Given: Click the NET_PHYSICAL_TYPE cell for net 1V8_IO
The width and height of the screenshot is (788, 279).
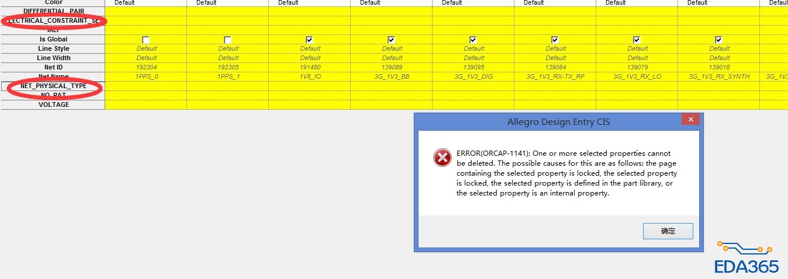Looking at the screenshot, I should 310,86.
